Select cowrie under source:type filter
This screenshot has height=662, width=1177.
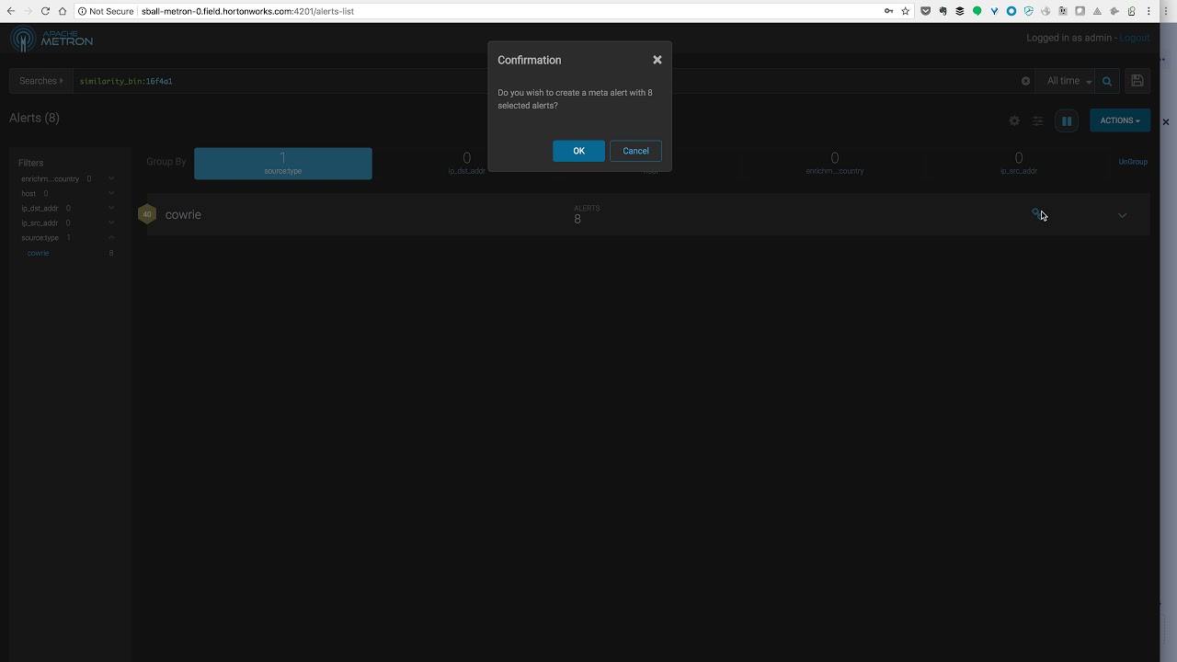click(x=39, y=253)
